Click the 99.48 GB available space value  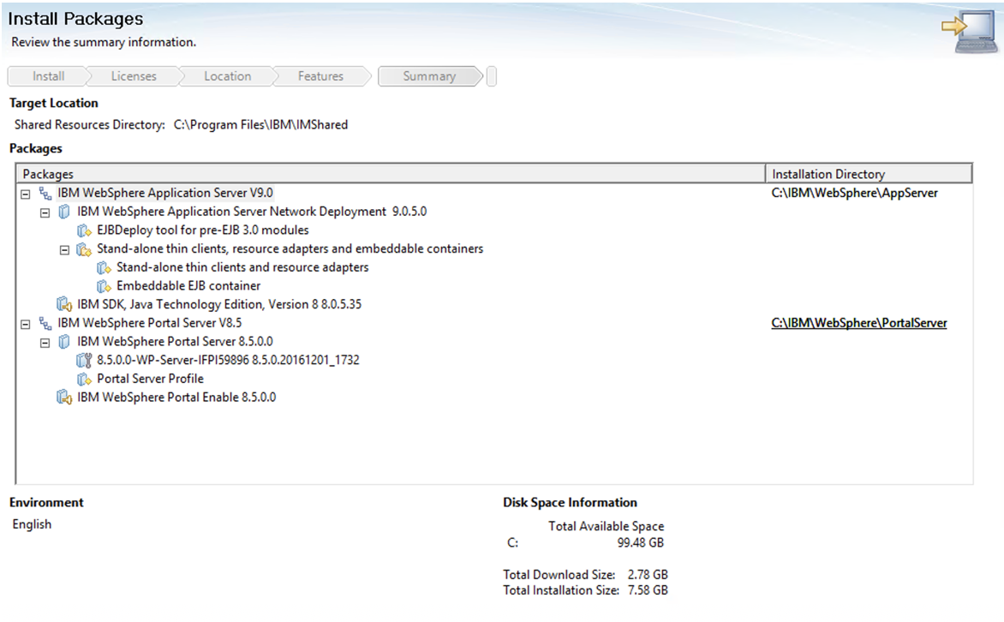(640, 543)
